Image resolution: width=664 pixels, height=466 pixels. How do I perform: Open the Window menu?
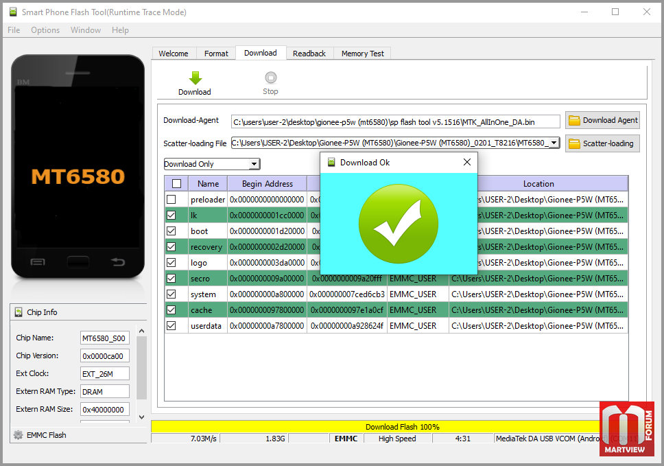[x=86, y=30]
